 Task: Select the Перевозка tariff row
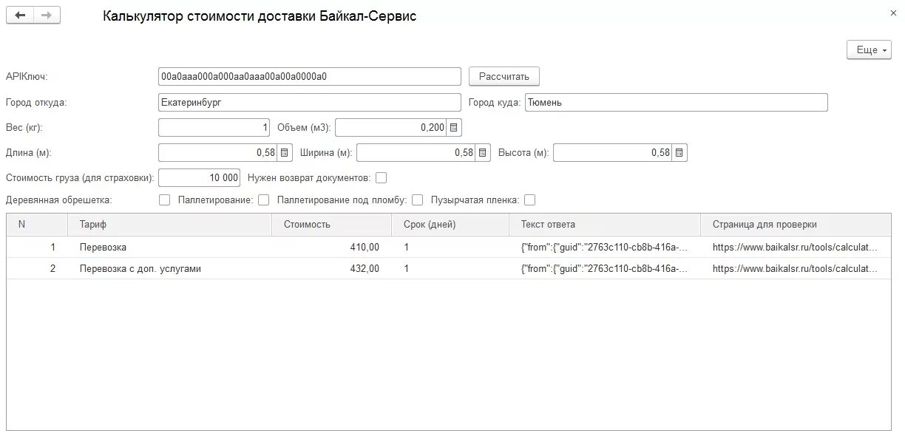449,248
